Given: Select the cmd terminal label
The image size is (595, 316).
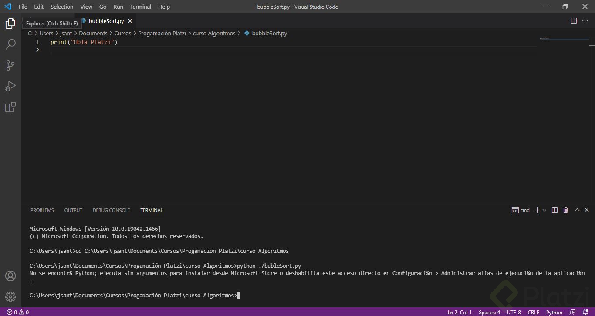Looking at the screenshot, I should pos(521,210).
